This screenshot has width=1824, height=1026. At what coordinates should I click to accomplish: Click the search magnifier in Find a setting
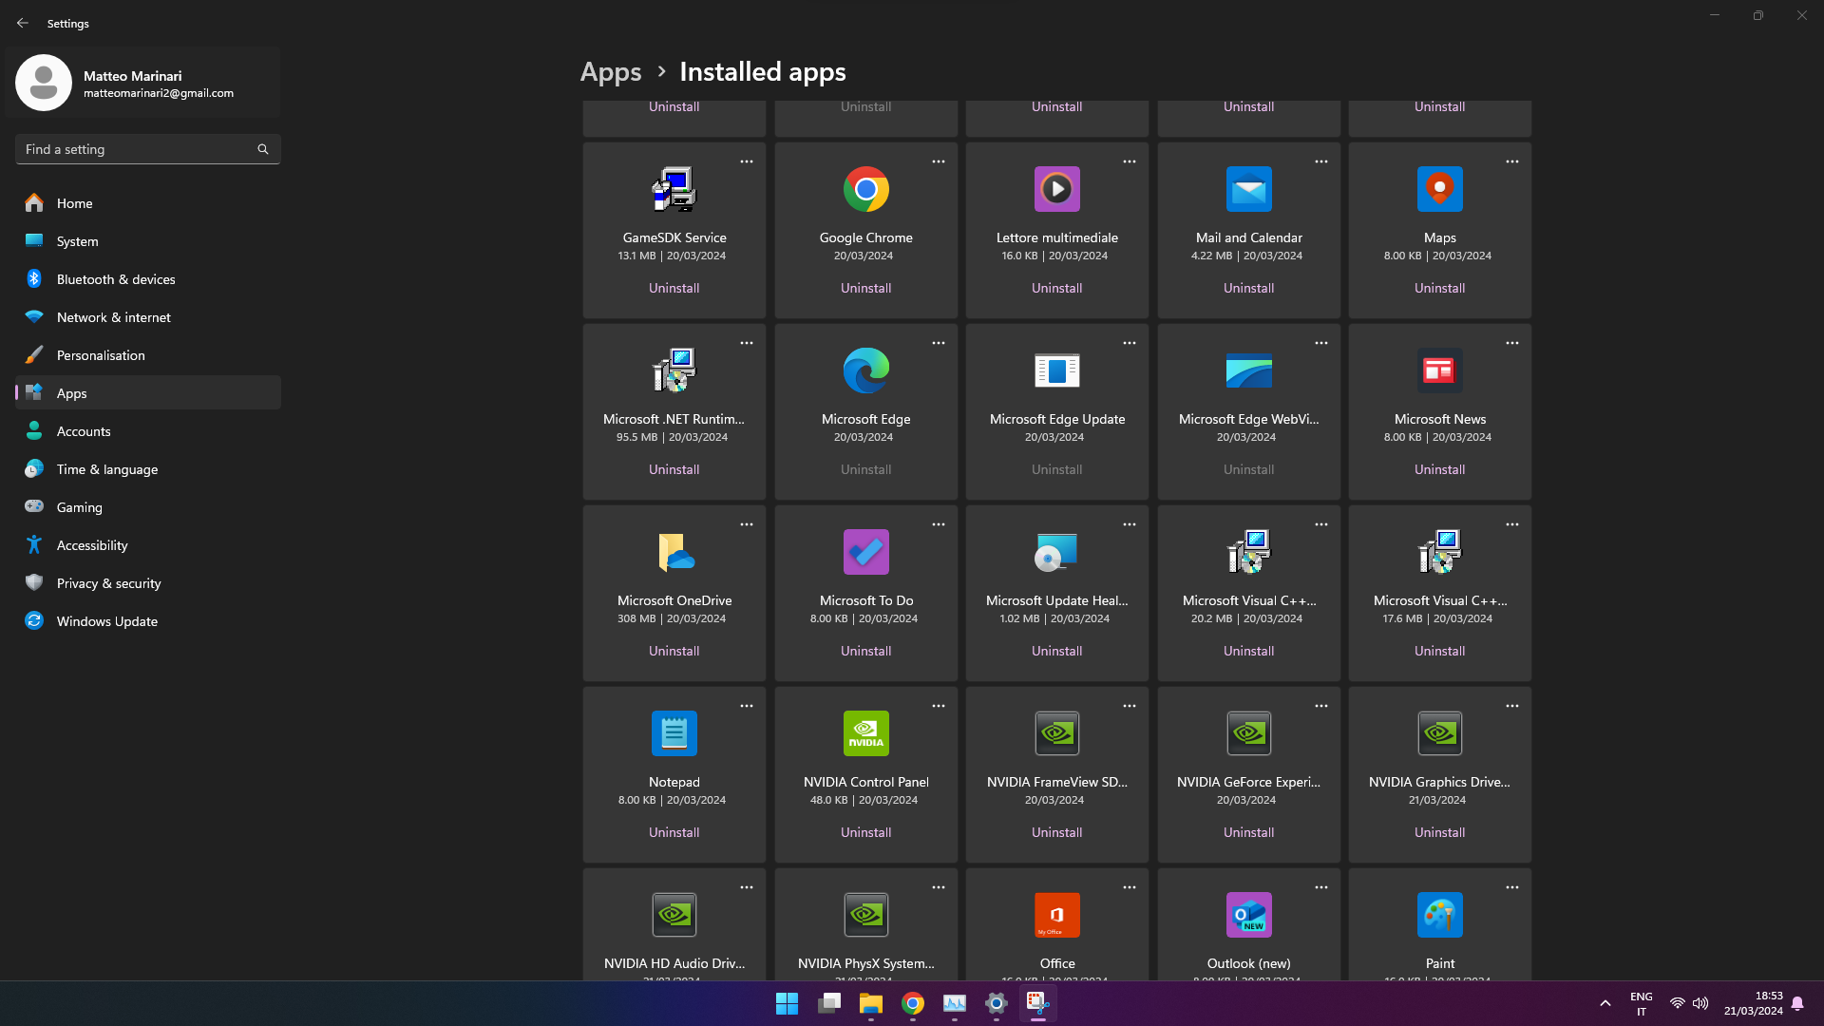263,149
